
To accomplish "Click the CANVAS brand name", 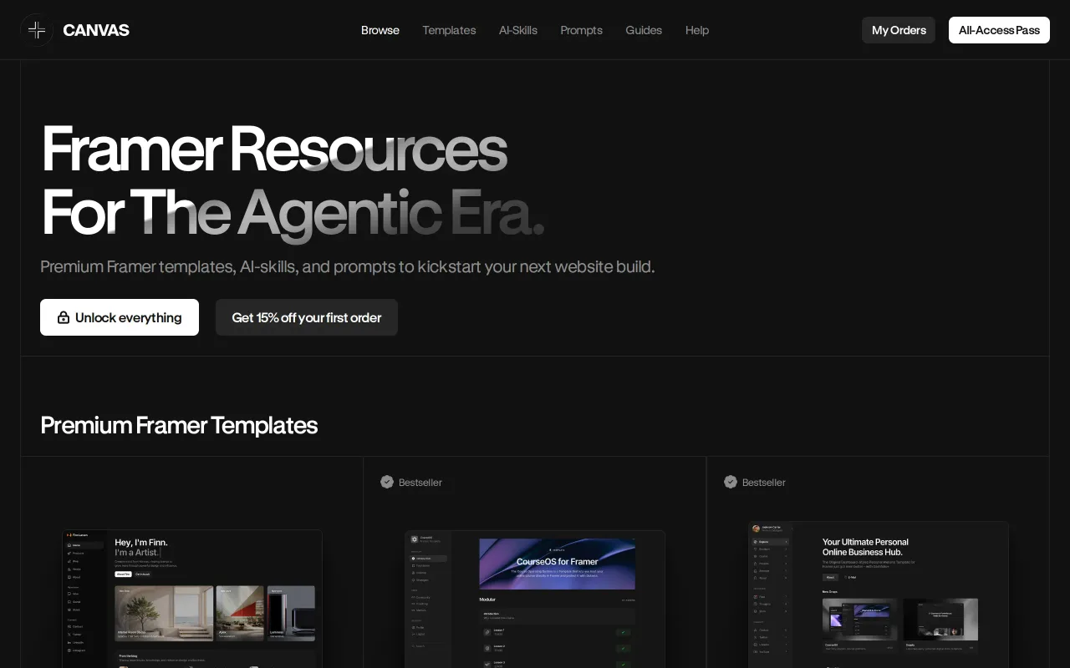I will click(96, 30).
